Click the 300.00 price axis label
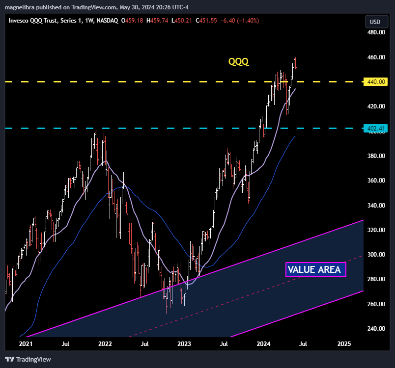The width and height of the screenshot is (395, 368). (376, 254)
